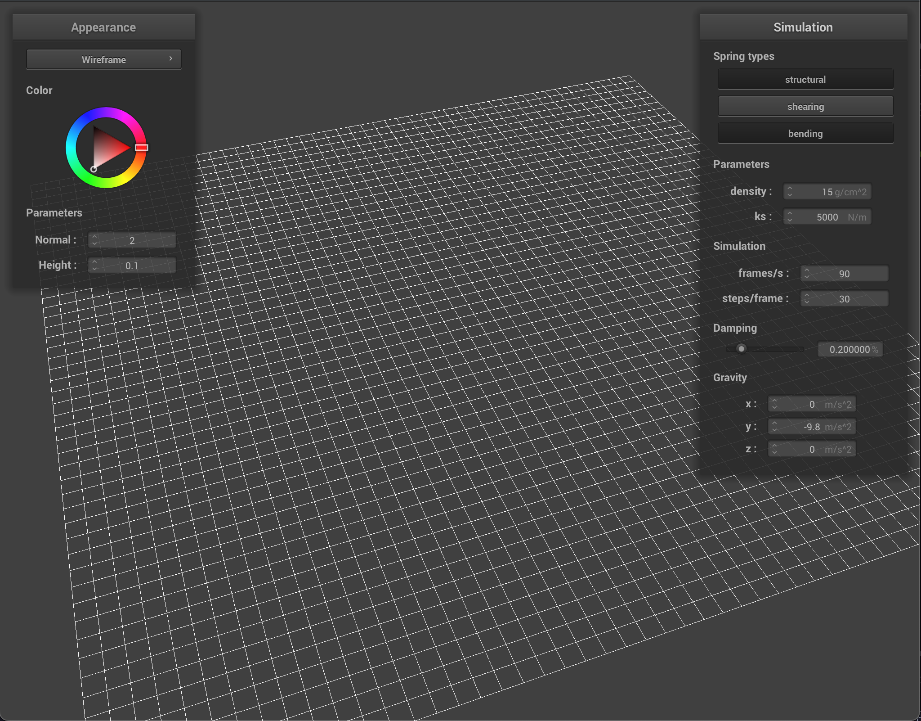
Task: Click the gravity z value field
Action: pos(812,449)
